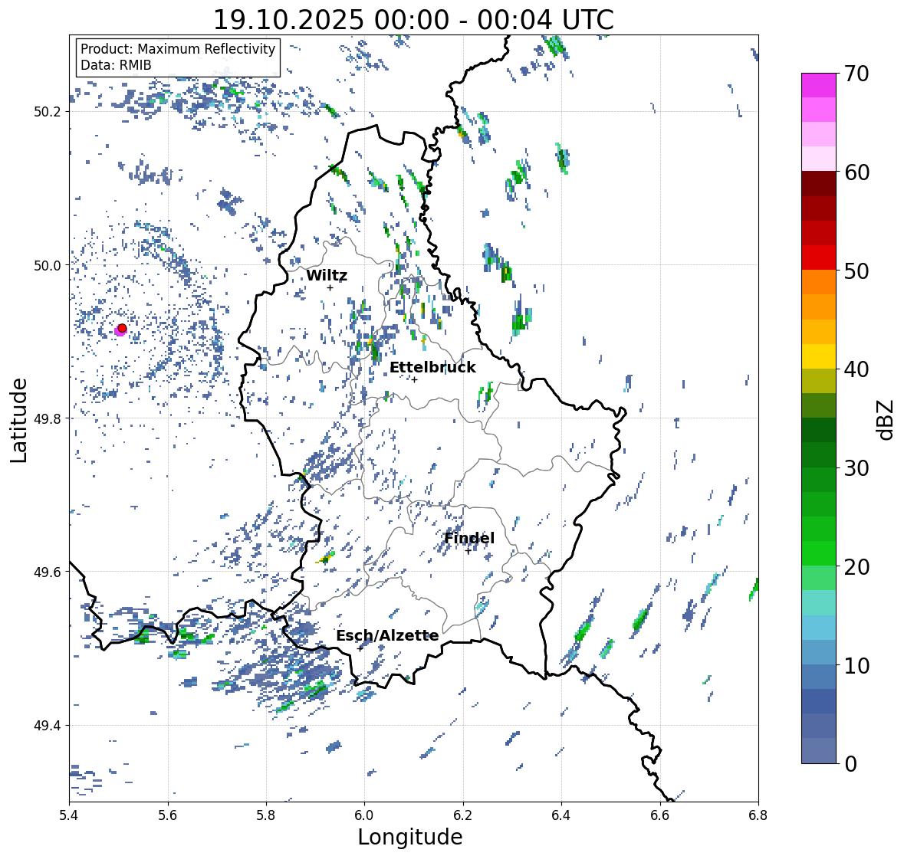Click the 49.4 latitude tick label

(47, 725)
